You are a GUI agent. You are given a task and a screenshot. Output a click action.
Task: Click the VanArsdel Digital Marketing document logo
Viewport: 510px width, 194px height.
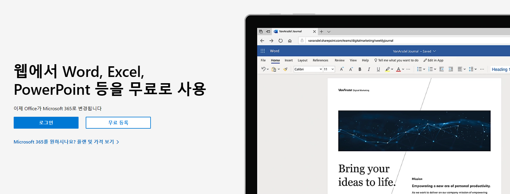click(x=353, y=90)
